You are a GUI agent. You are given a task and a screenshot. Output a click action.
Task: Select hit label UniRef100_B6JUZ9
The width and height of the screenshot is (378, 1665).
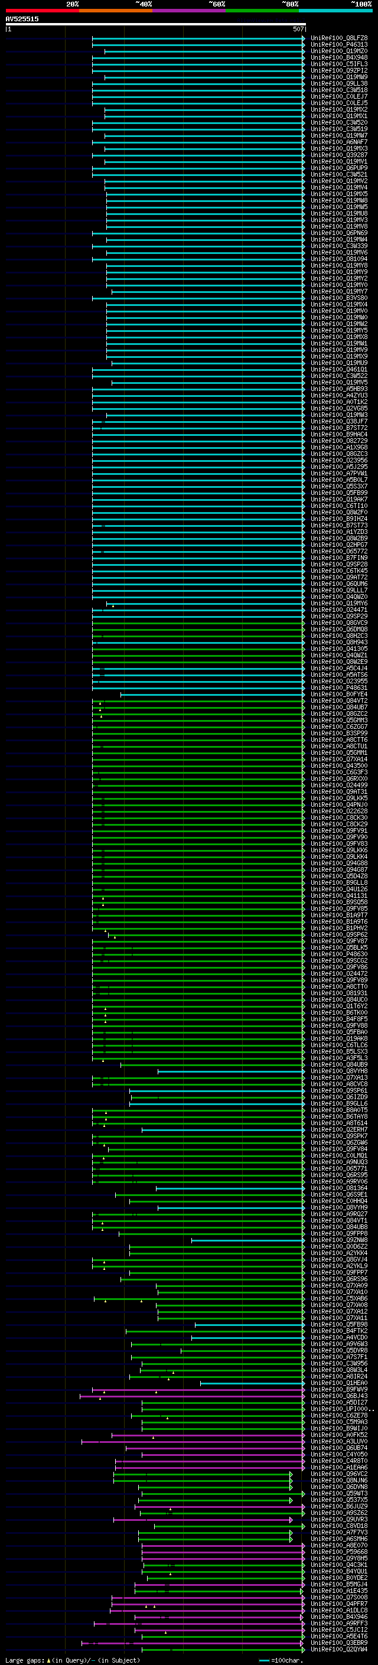339,1506
